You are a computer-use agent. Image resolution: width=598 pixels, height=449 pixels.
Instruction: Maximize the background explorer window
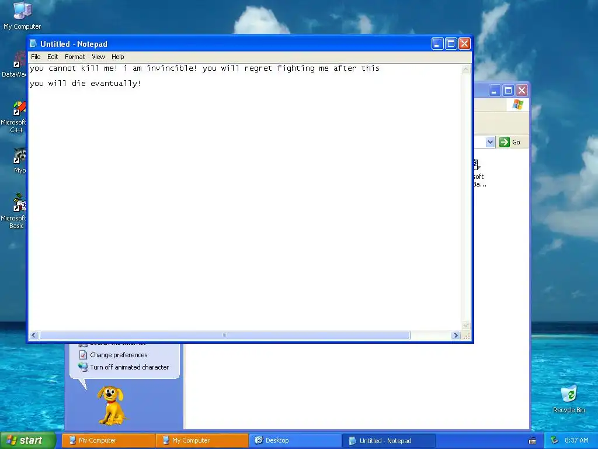click(508, 91)
